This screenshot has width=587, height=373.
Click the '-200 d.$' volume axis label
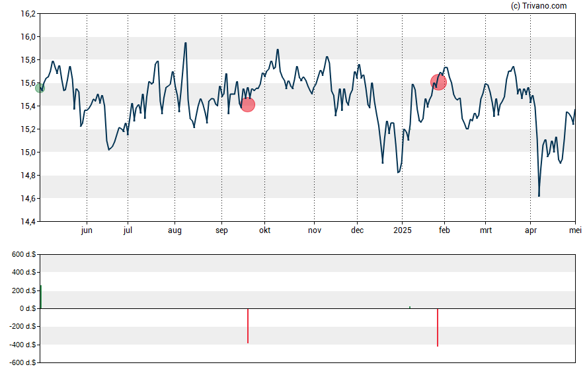pyautogui.click(x=22, y=326)
